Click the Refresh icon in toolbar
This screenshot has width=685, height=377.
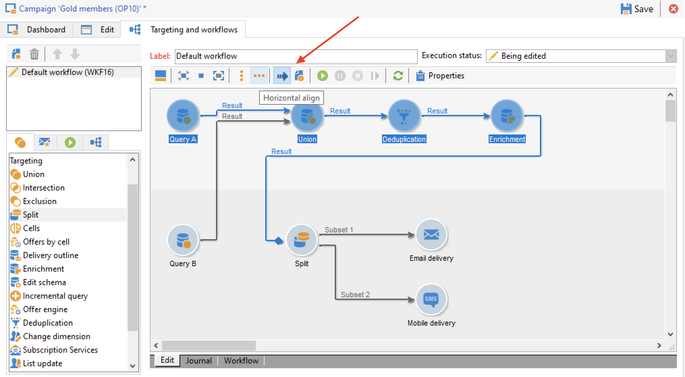click(398, 76)
